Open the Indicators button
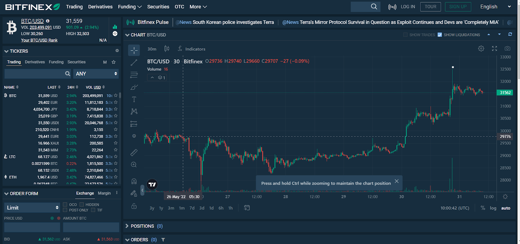 click(192, 49)
